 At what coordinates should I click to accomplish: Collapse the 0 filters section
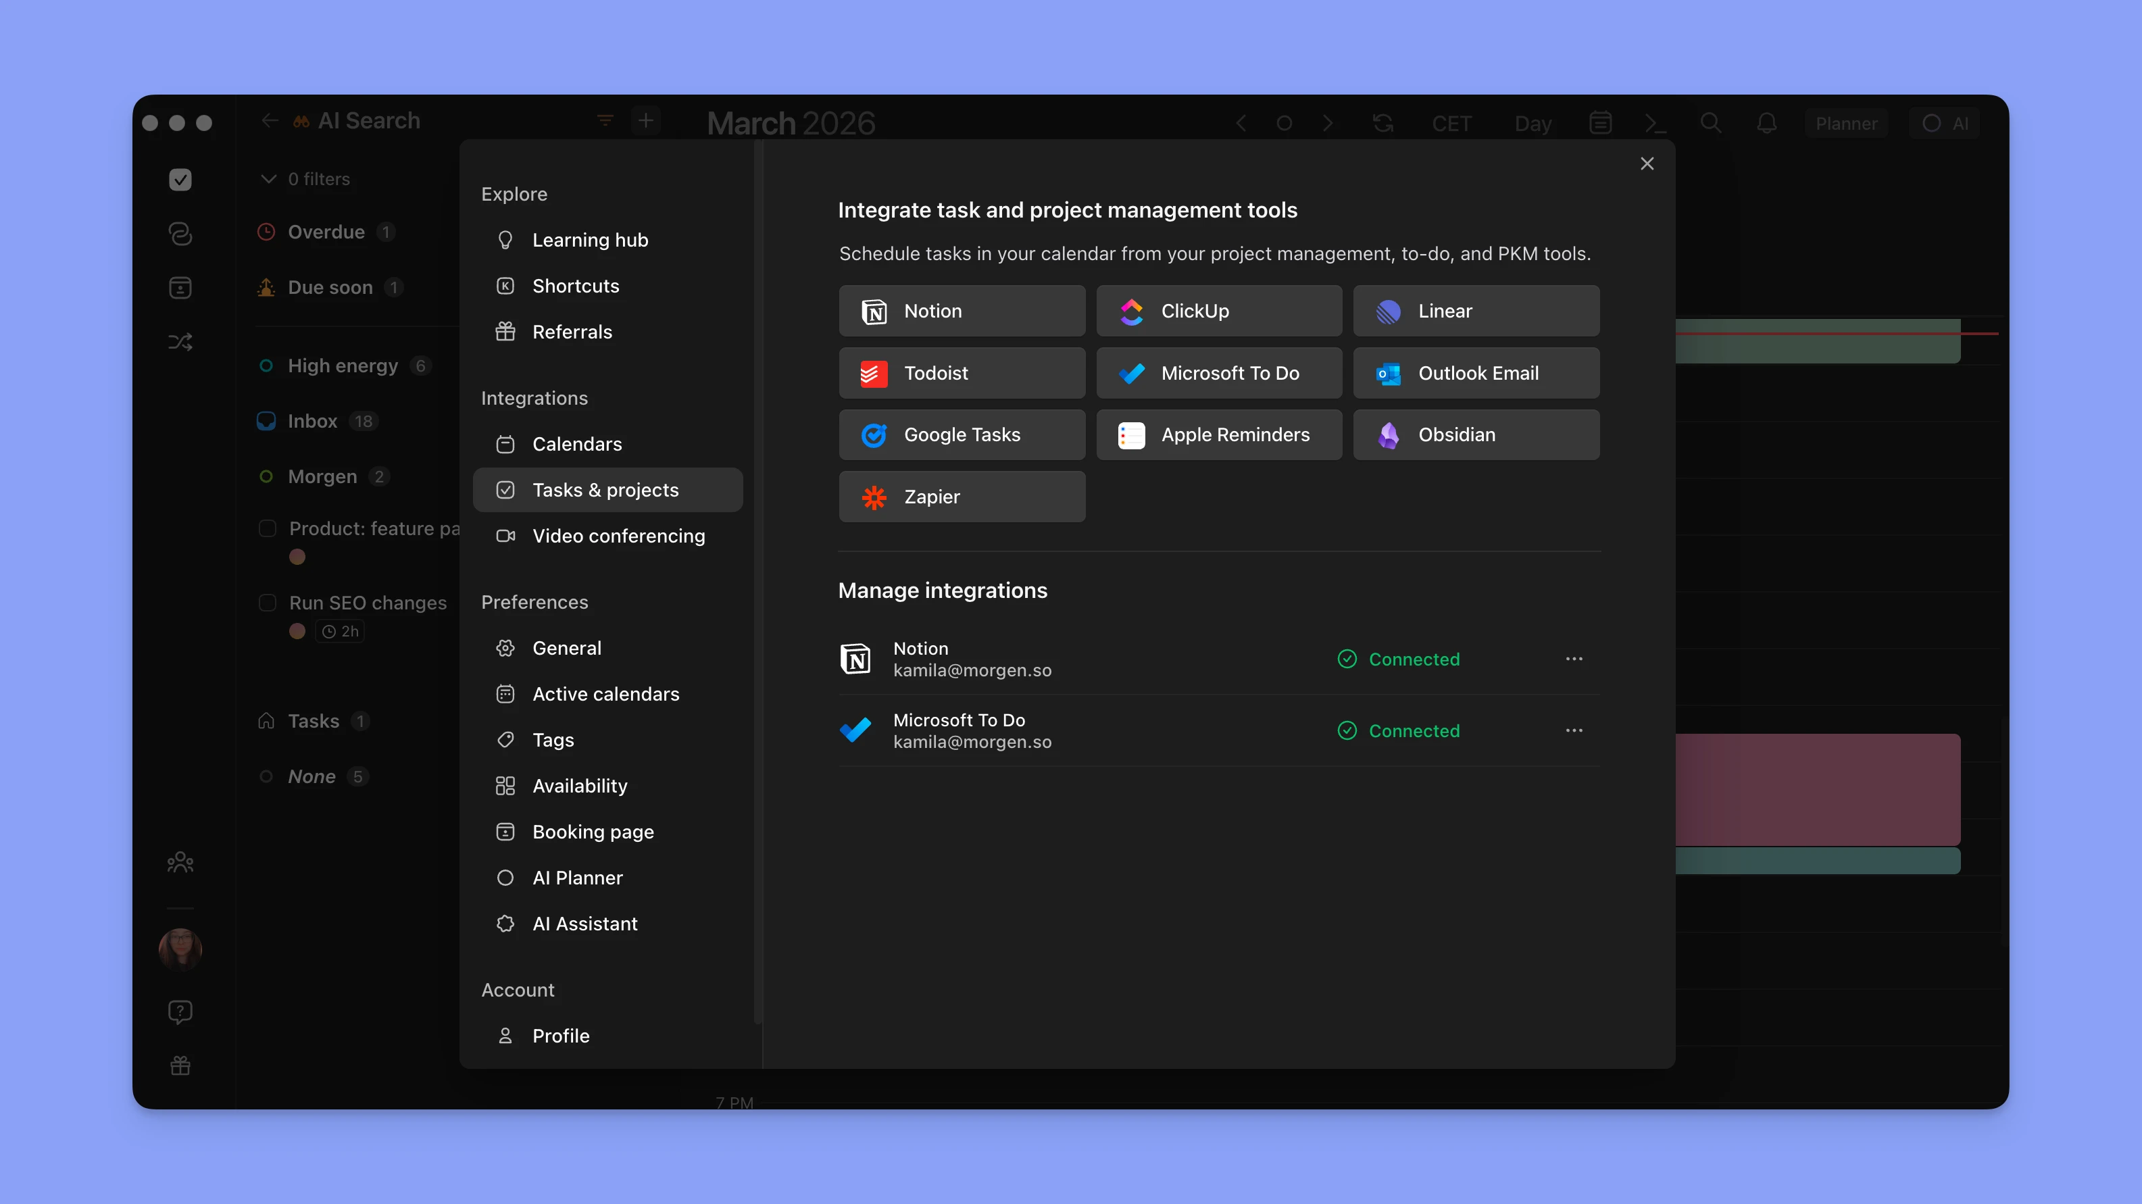(x=268, y=179)
